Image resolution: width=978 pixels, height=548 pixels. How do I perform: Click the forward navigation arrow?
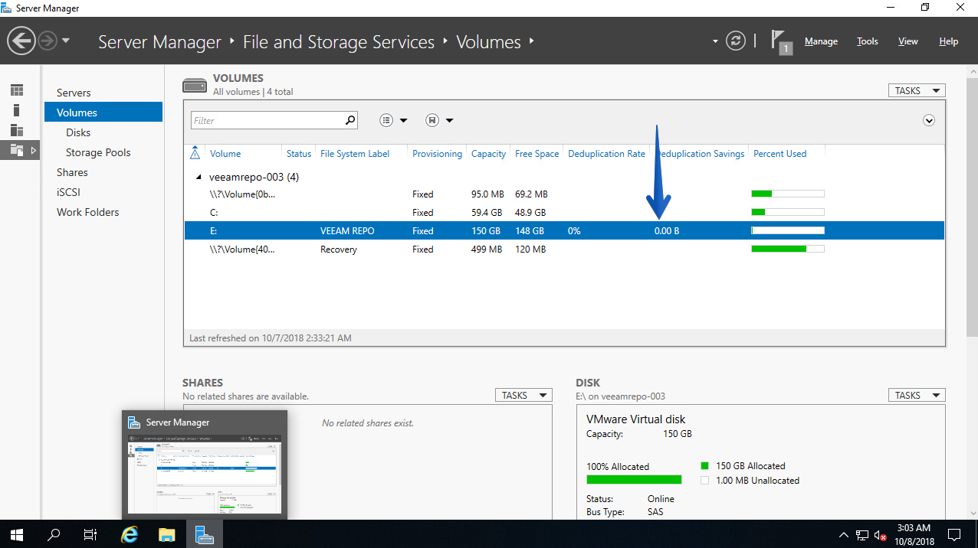pyautogui.click(x=48, y=41)
